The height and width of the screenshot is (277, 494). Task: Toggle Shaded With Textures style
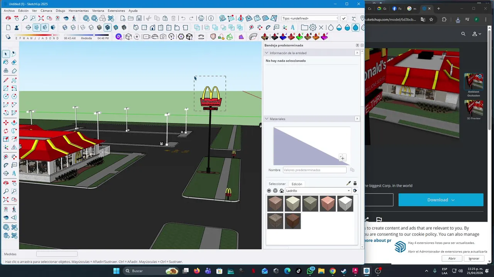coord(107,27)
